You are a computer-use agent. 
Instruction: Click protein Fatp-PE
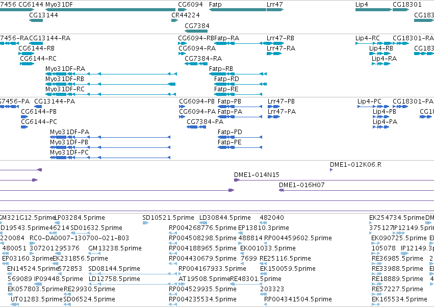click(x=240, y=147)
